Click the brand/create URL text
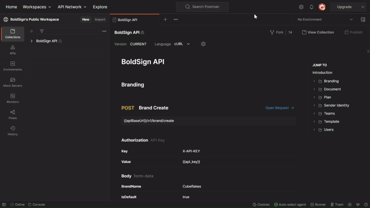This screenshot has height=208, width=370. point(149,121)
